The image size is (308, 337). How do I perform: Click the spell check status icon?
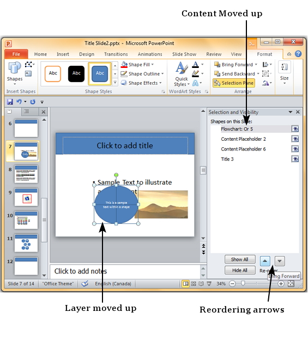(85, 284)
